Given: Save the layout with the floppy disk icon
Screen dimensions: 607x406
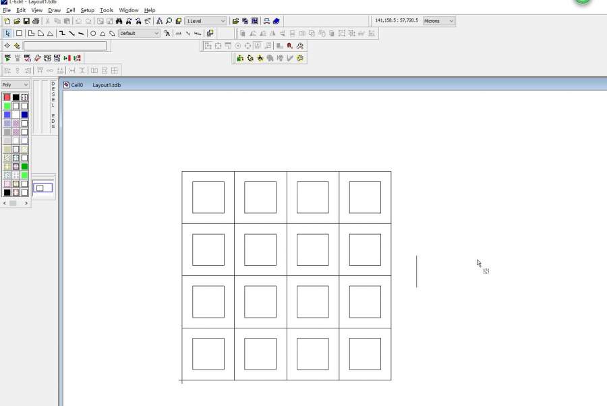Looking at the screenshot, I should (26, 21).
